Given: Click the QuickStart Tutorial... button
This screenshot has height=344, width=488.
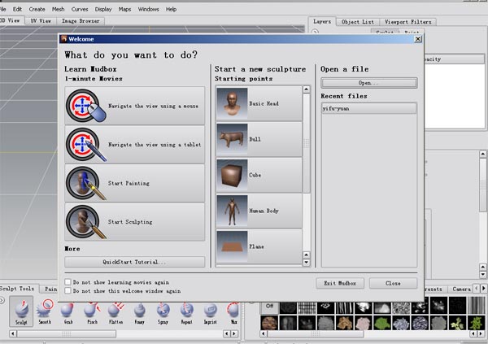Looking at the screenshot, I should pos(135,262).
